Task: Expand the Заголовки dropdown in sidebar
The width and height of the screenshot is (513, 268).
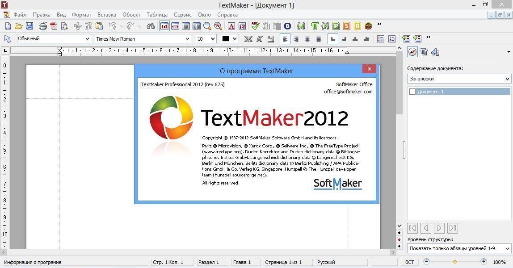Action: pos(508,79)
